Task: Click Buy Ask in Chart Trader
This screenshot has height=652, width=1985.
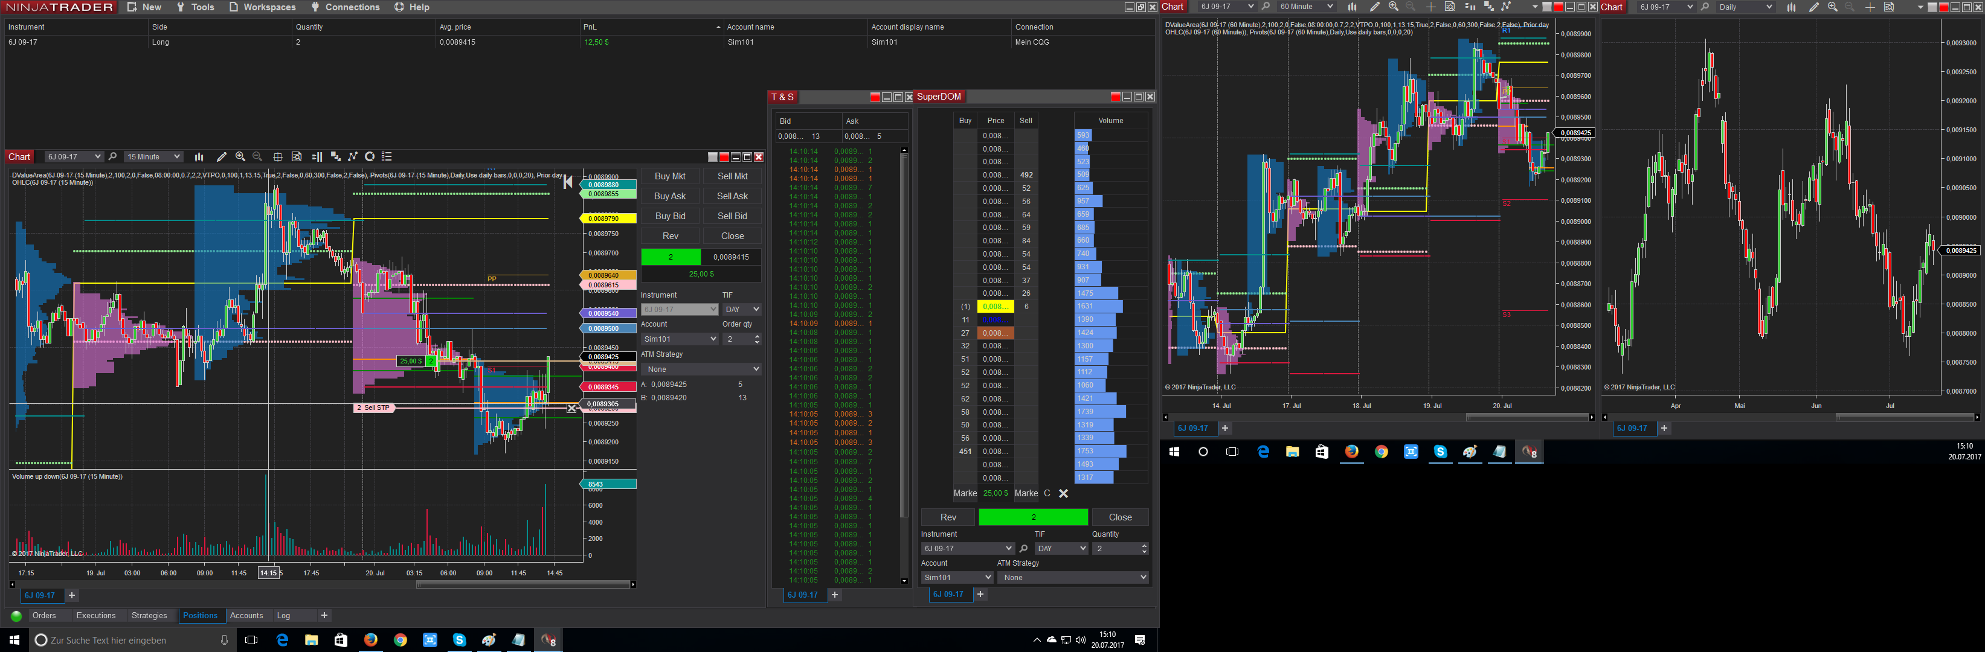Action: click(670, 196)
